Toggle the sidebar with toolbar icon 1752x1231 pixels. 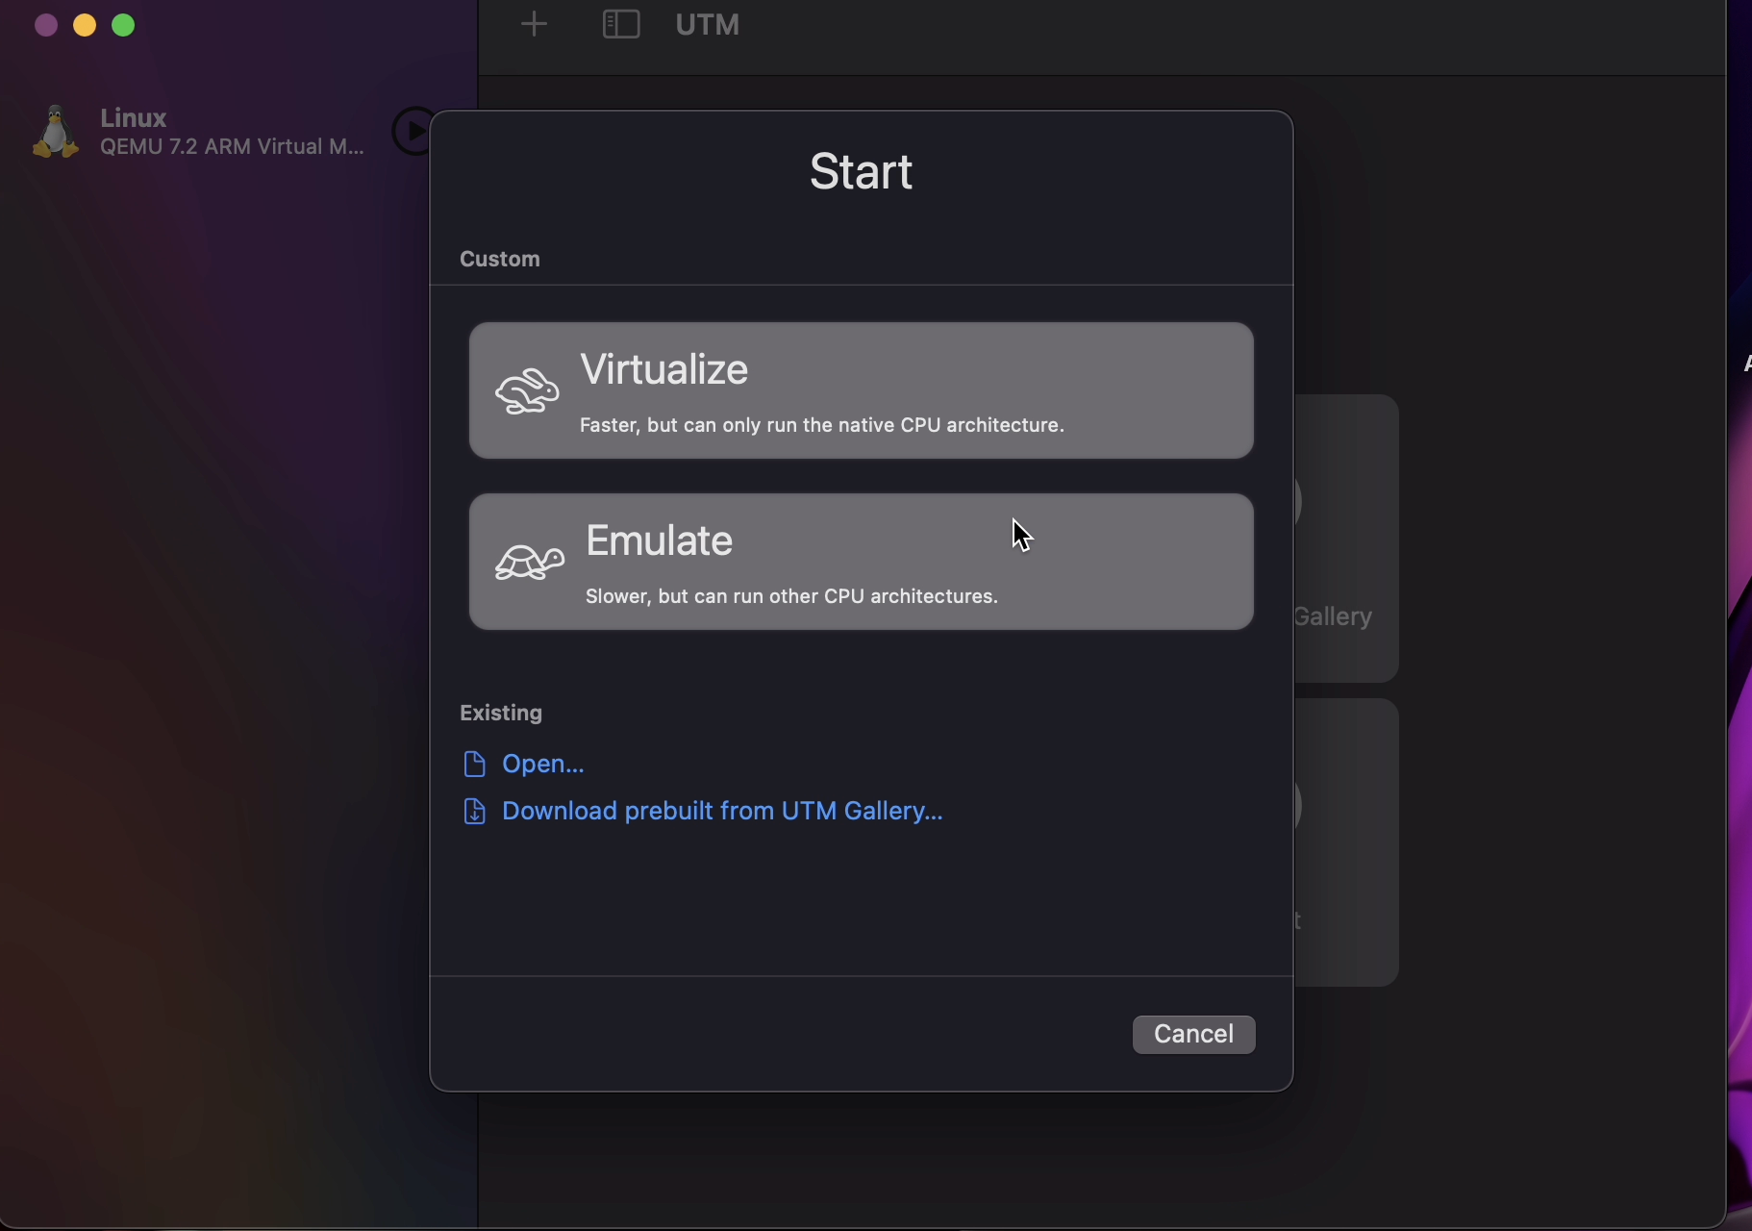pos(622,24)
